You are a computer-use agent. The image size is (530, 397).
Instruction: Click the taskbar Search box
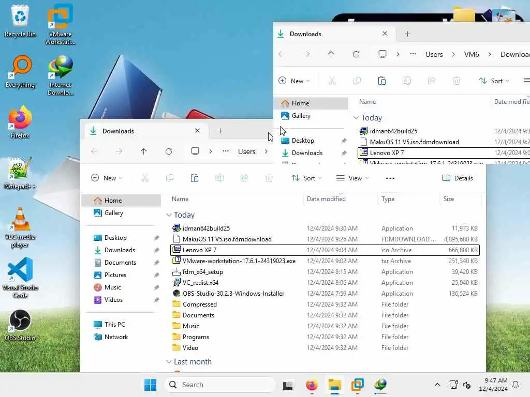pyautogui.click(x=219, y=385)
